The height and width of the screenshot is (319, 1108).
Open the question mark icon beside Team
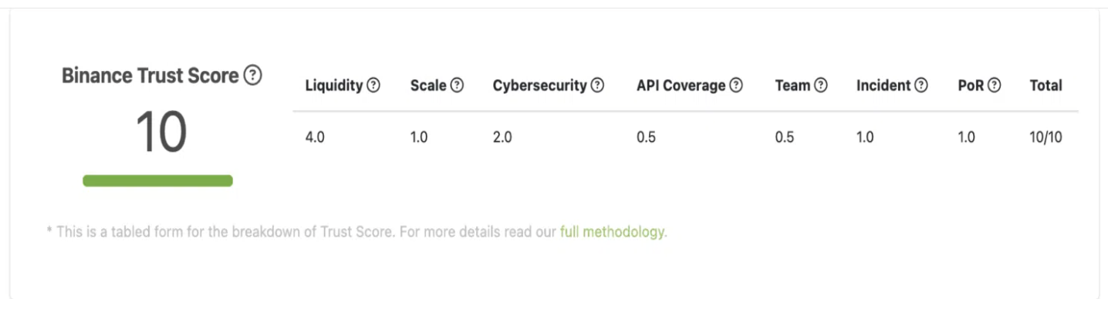(x=820, y=86)
